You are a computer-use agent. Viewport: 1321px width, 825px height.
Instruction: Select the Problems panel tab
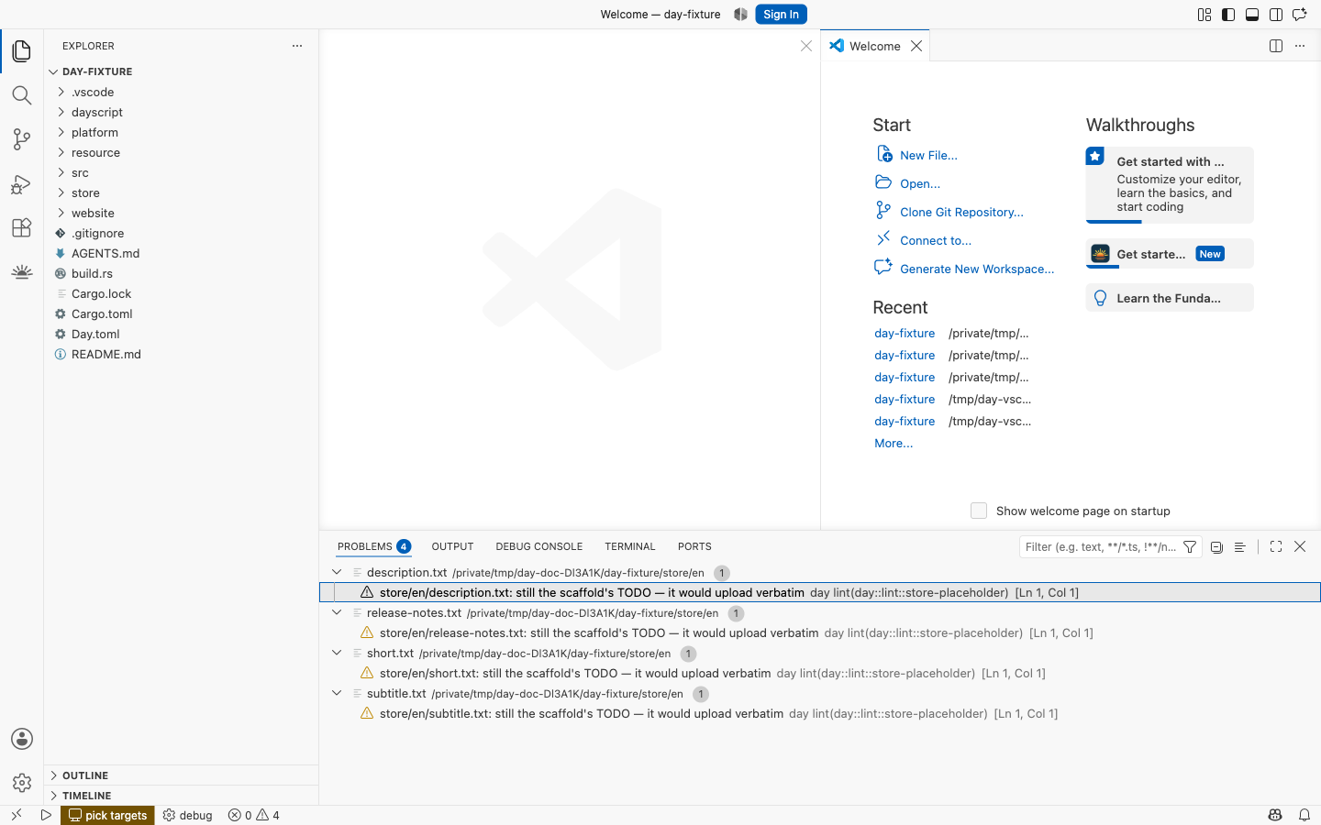click(x=374, y=546)
